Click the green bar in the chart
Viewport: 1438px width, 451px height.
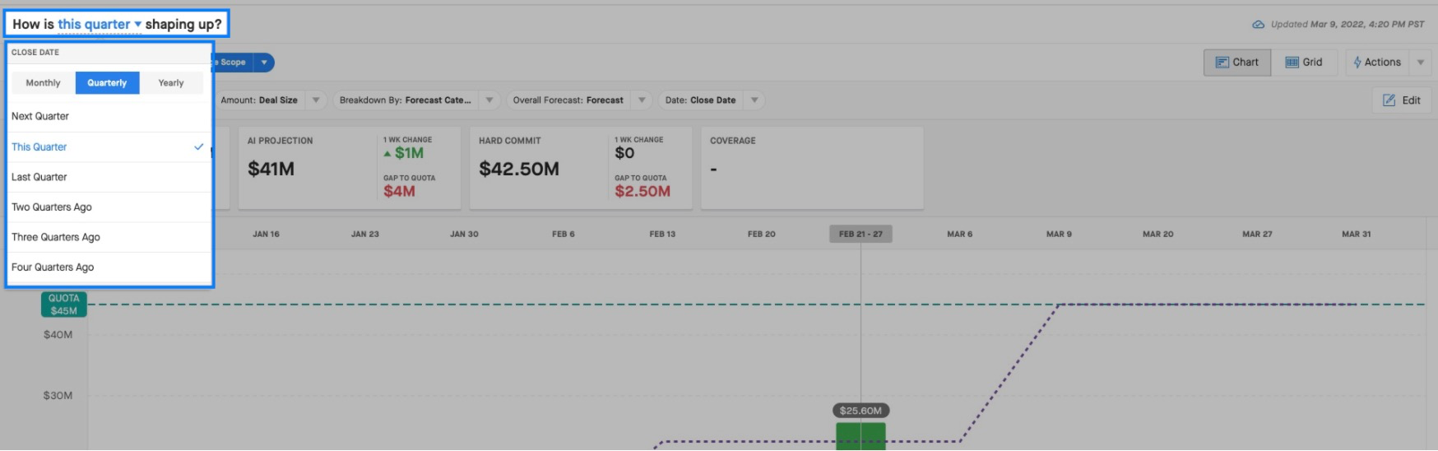click(x=860, y=436)
